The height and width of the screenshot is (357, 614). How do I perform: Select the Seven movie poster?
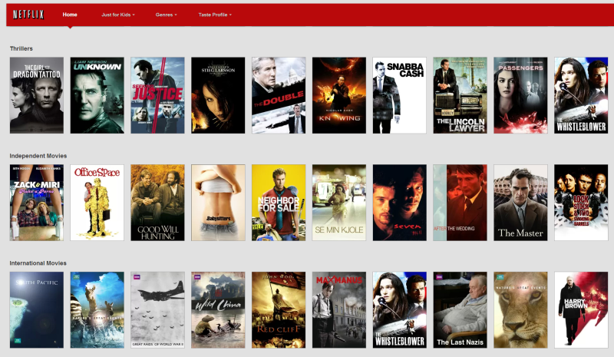coord(400,203)
